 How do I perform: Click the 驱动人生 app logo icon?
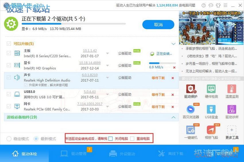6,5
